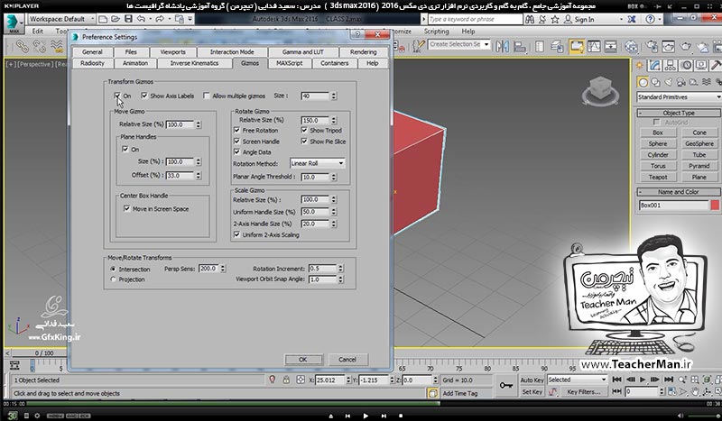Select the Shapes category icon
Image resolution: width=722 pixels, height=421 pixels.
coord(655,82)
